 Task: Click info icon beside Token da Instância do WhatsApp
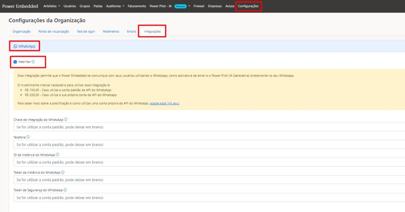(63, 172)
